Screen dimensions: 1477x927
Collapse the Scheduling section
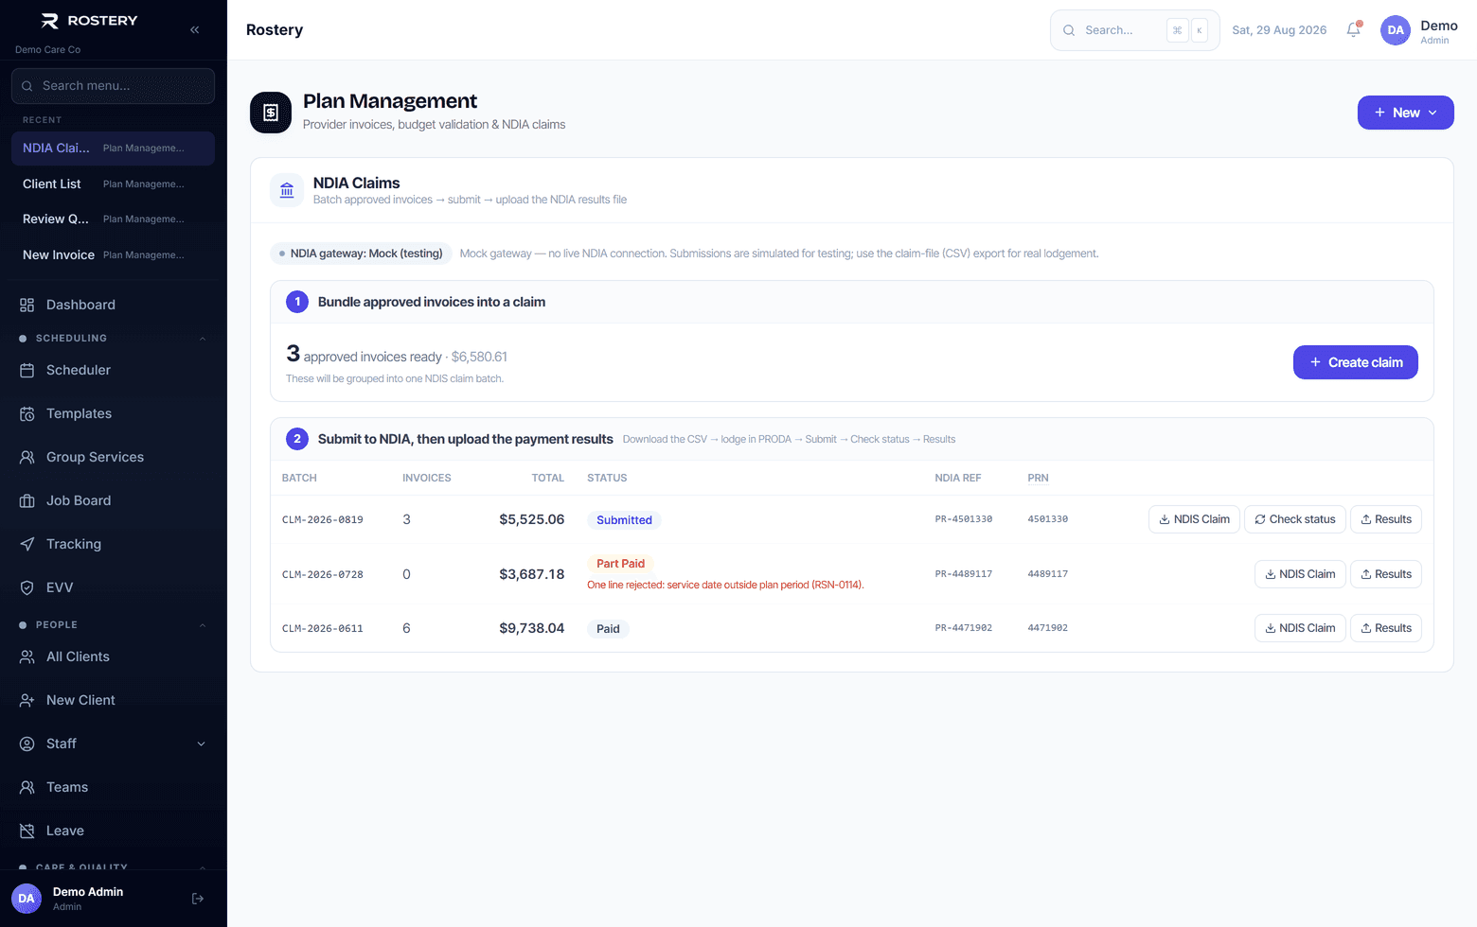[x=203, y=339]
